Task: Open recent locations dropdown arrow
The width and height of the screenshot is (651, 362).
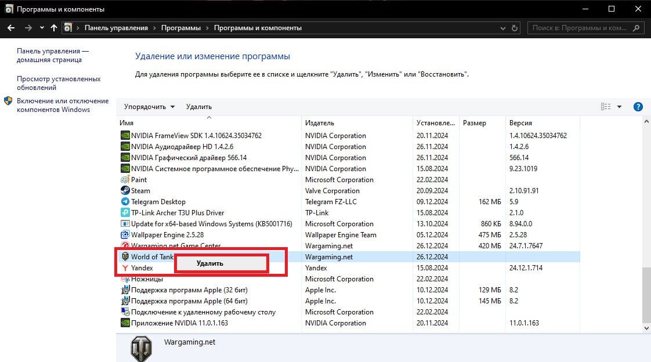Action: (42, 28)
